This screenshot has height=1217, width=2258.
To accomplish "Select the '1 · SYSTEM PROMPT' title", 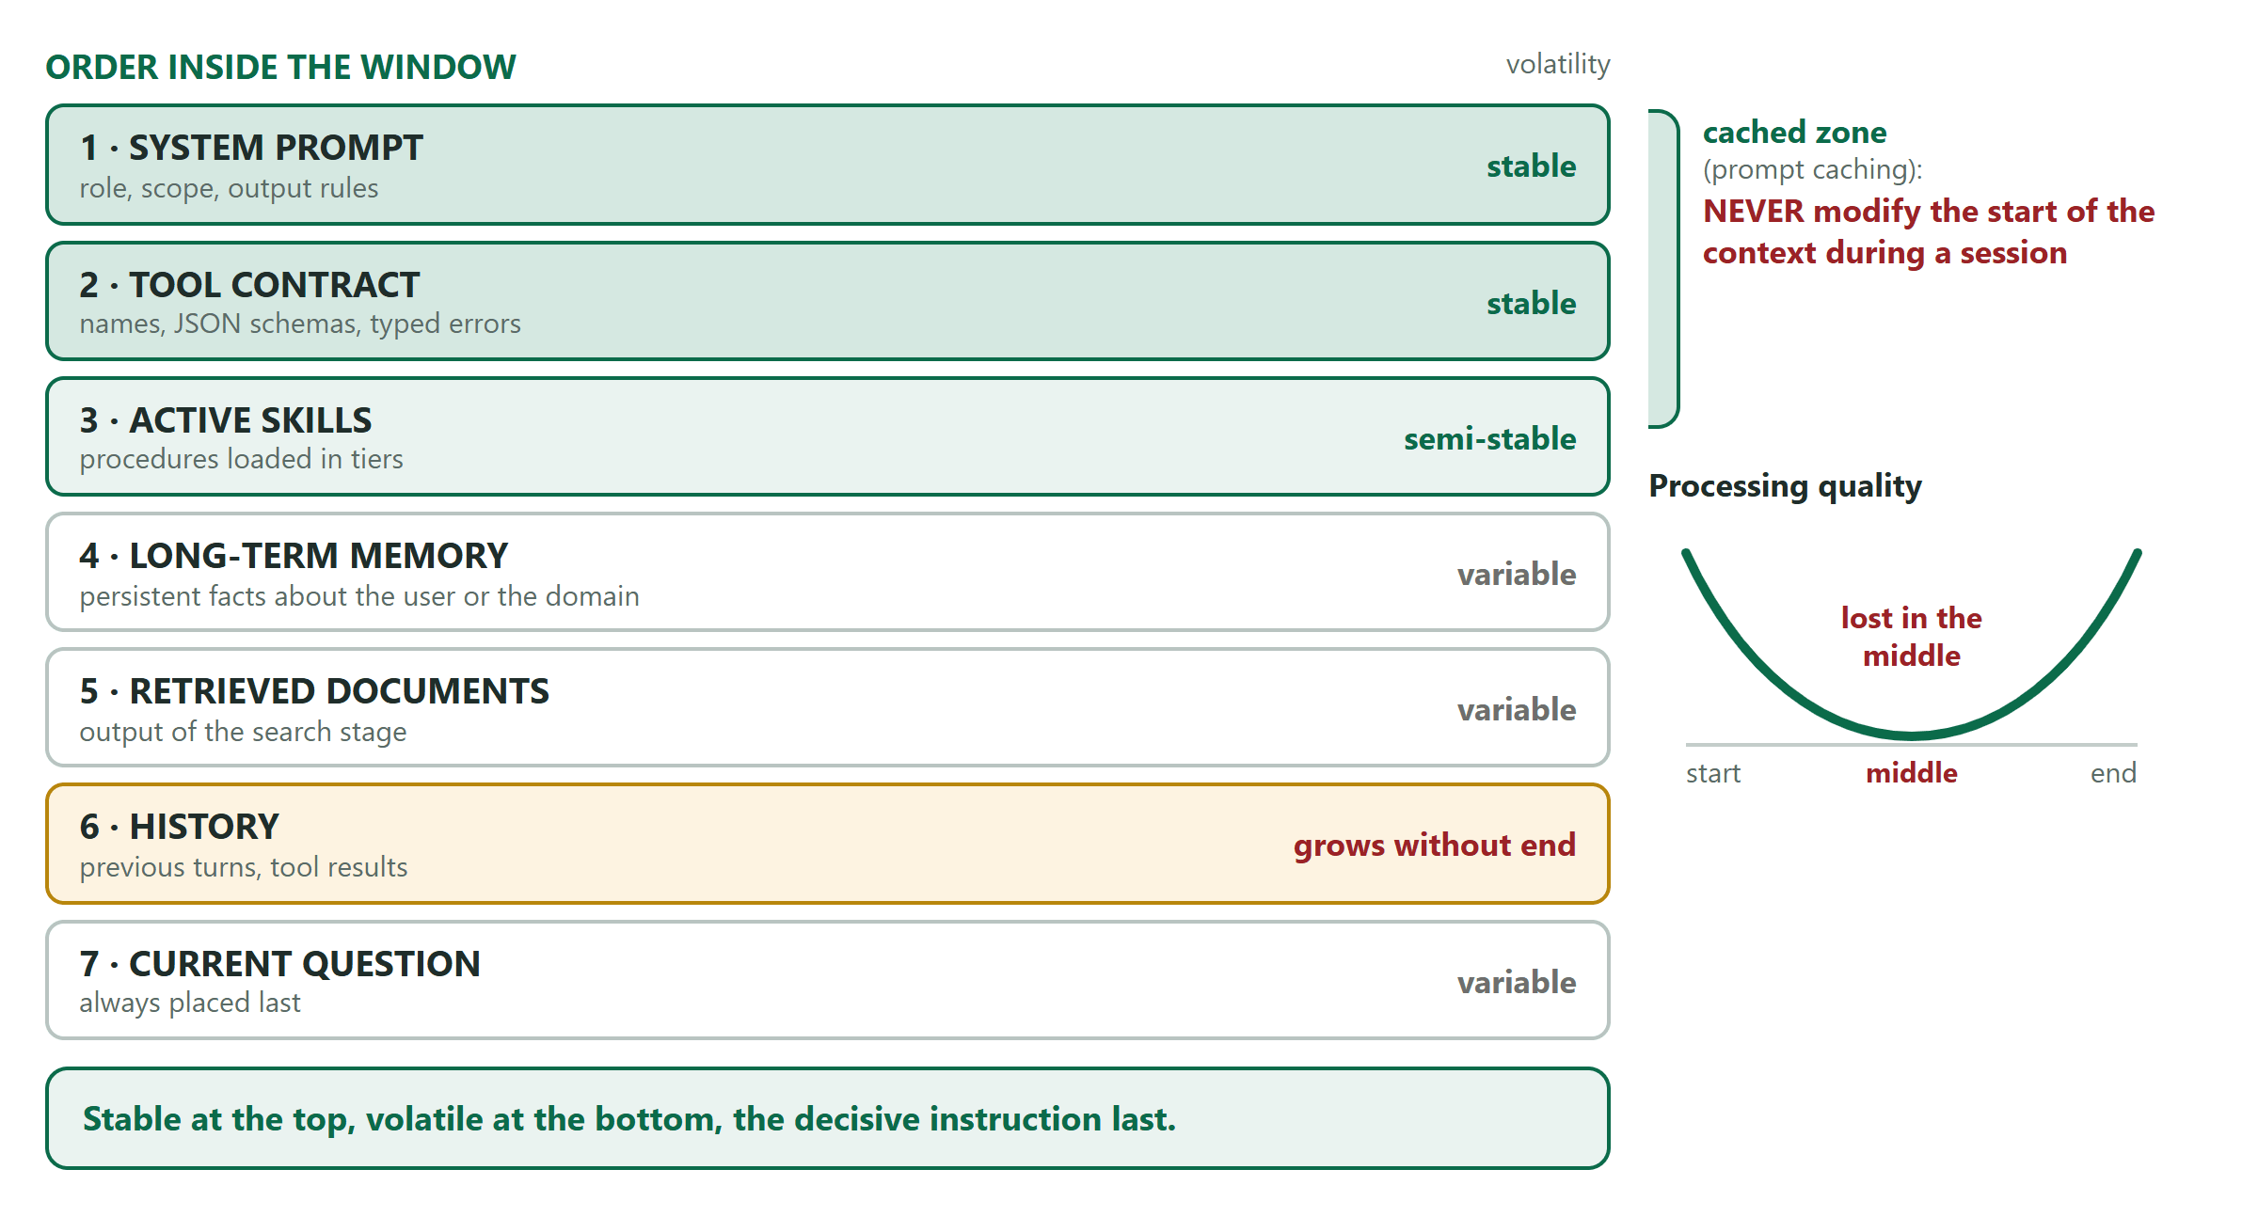I will tap(251, 147).
